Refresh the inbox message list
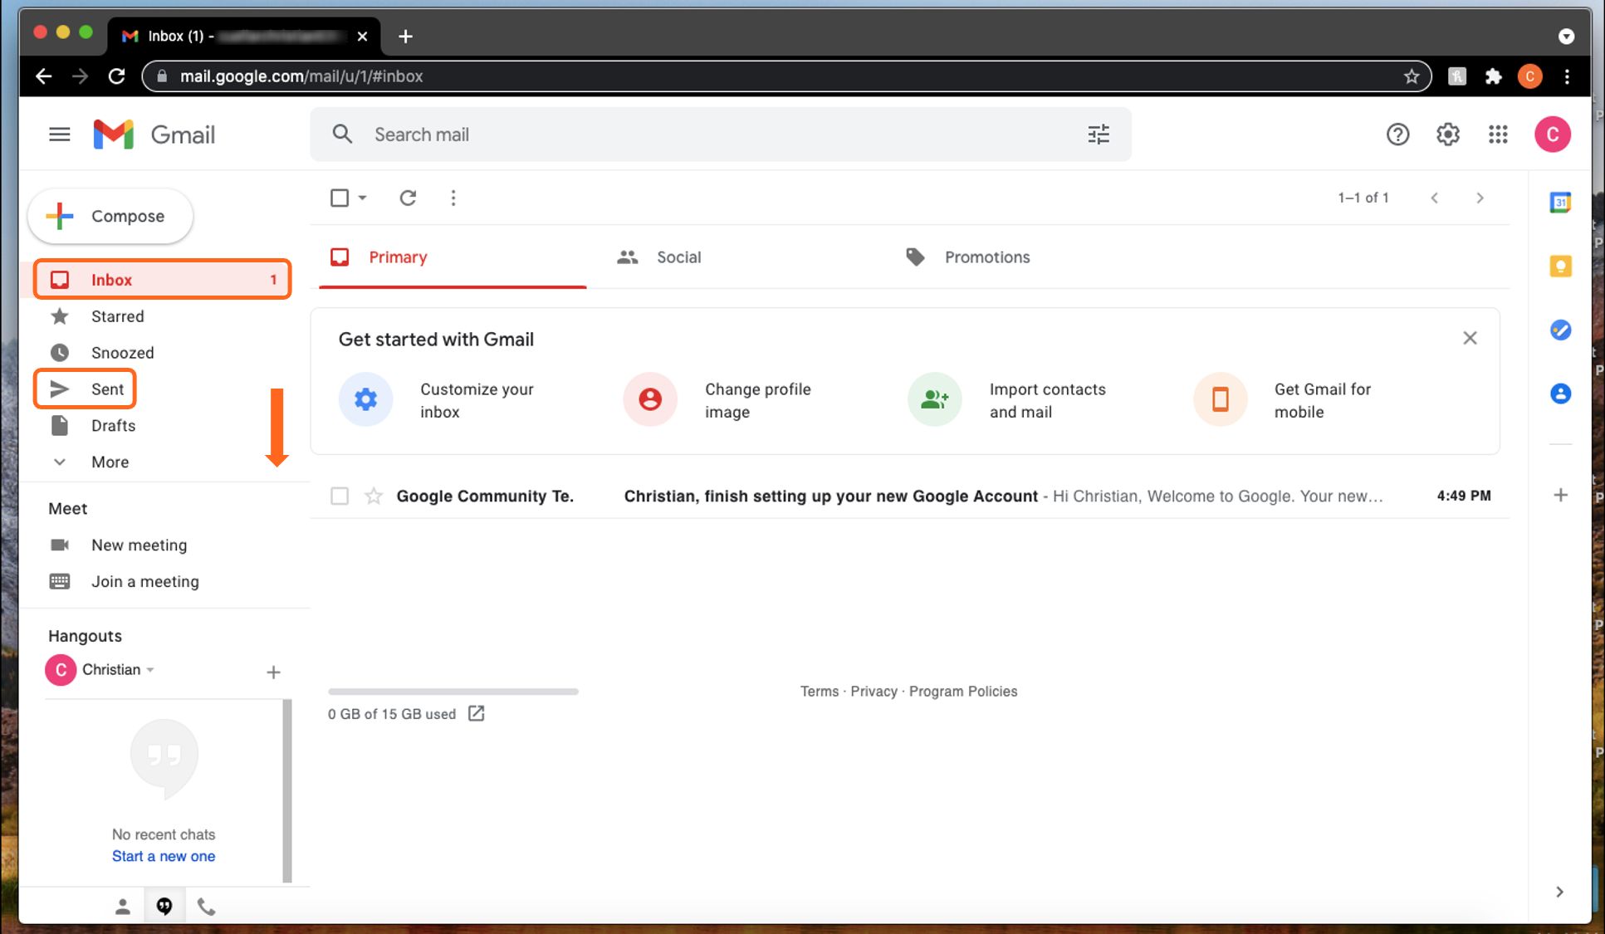The width and height of the screenshot is (1605, 934). click(408, 198)
